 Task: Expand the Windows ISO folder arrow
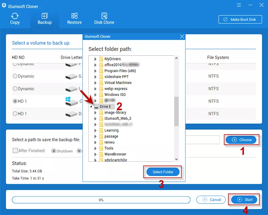[95, 95]
